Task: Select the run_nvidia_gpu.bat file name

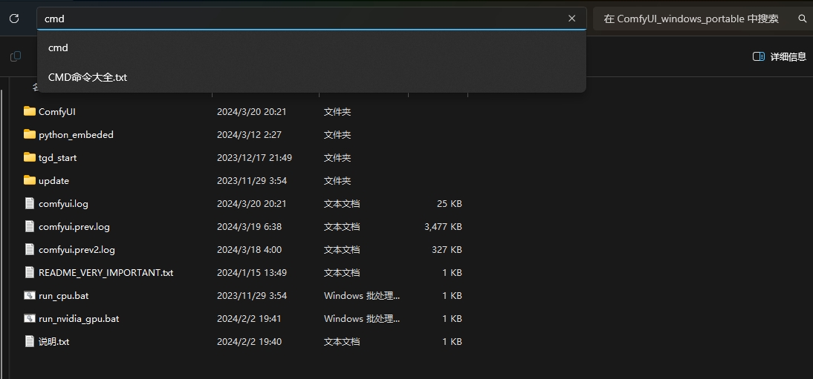Action: (79, 318)
